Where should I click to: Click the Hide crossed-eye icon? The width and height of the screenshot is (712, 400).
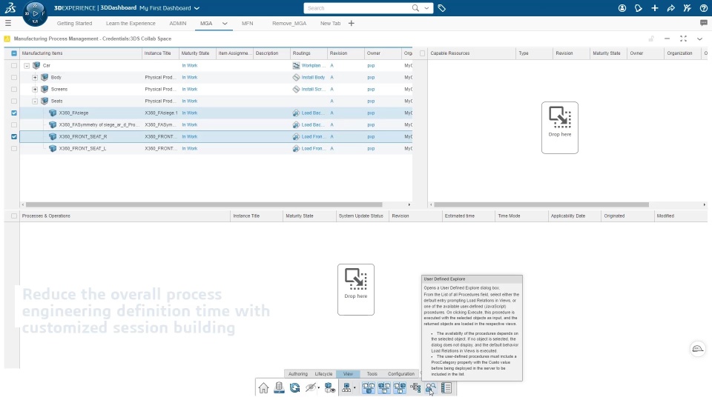coord(310,387)
